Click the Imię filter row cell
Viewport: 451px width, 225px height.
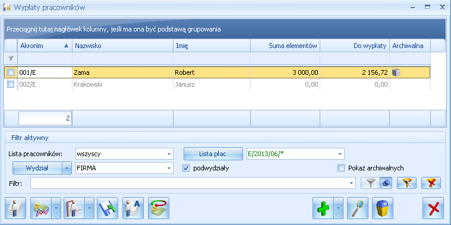pyautogui.click(x=212, y=58)
